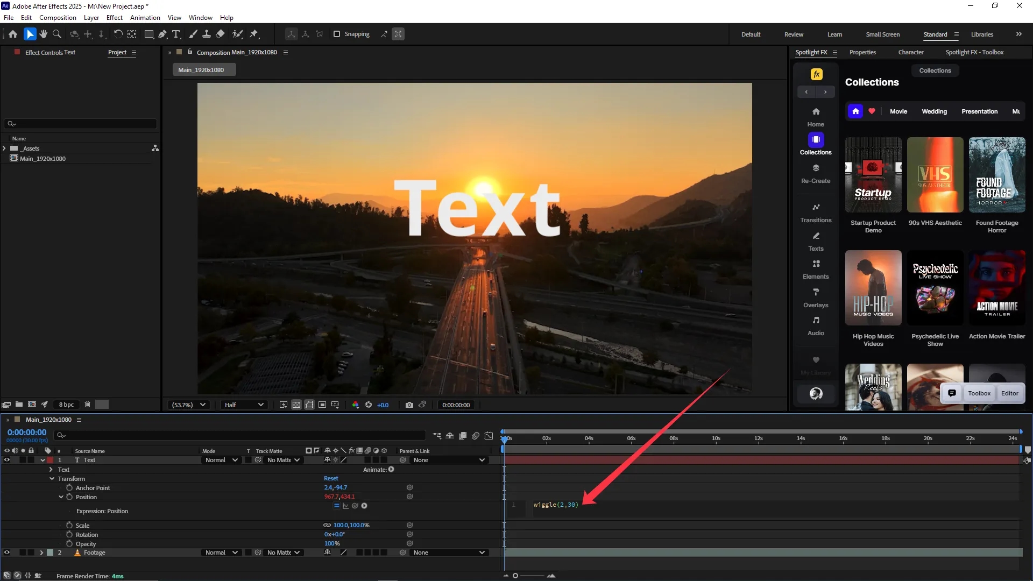Open the Half resolution dropdown
This screenshot has width=1033, height=581.
(244, 405)
